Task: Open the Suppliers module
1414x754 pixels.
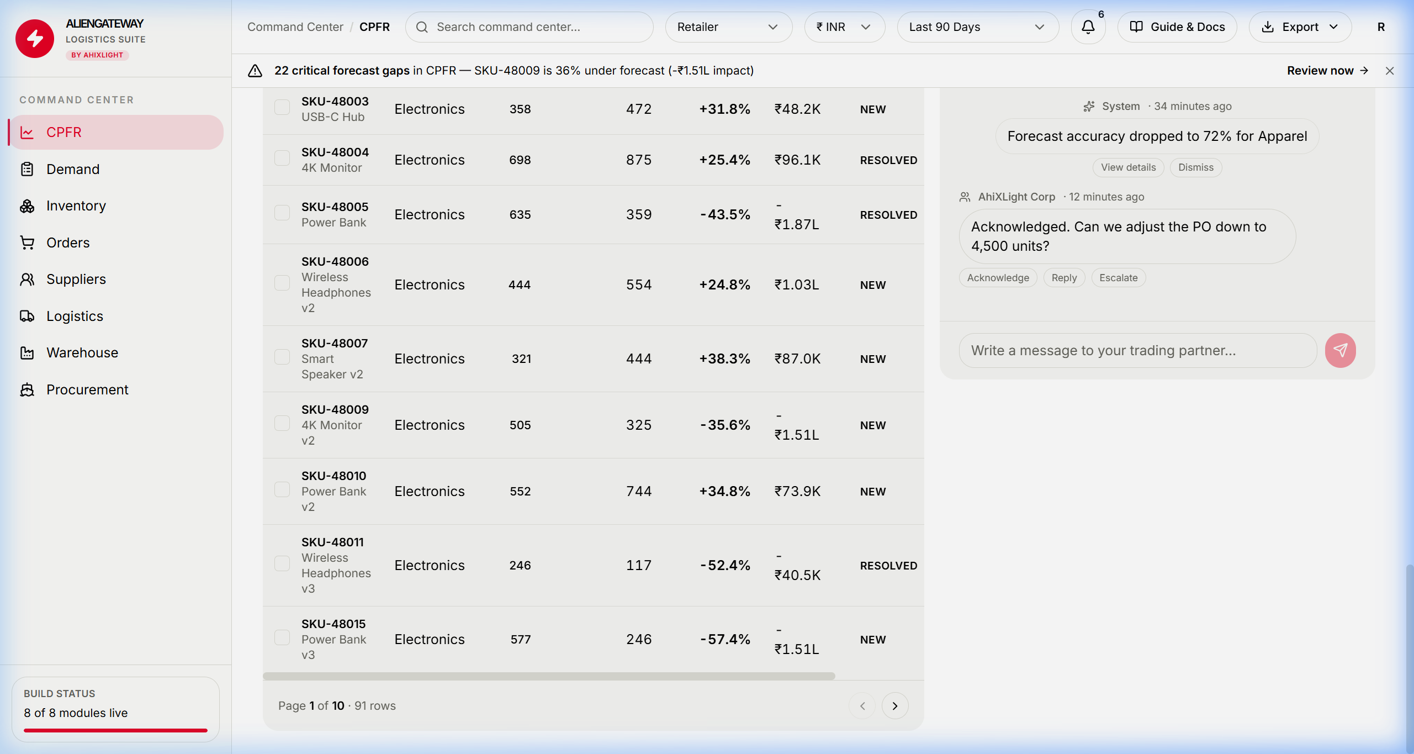Action: tap(116, 280)
